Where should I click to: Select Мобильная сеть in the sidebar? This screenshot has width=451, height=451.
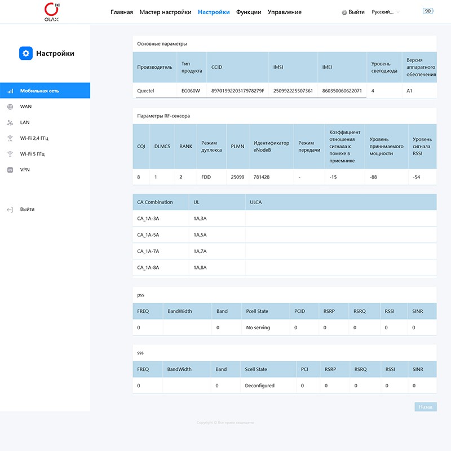click(x=39, y=91)
